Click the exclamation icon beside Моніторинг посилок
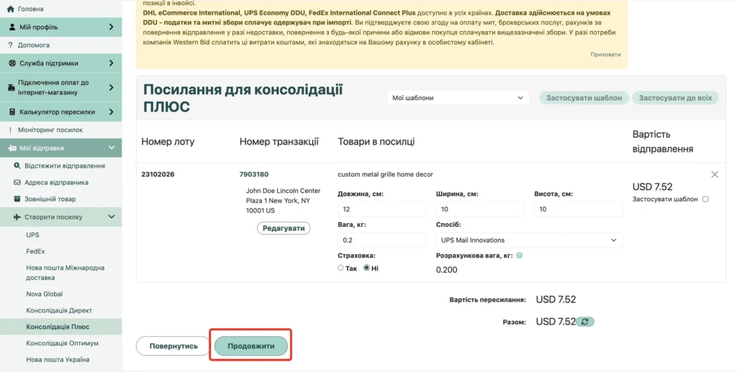 click(10, 130)
